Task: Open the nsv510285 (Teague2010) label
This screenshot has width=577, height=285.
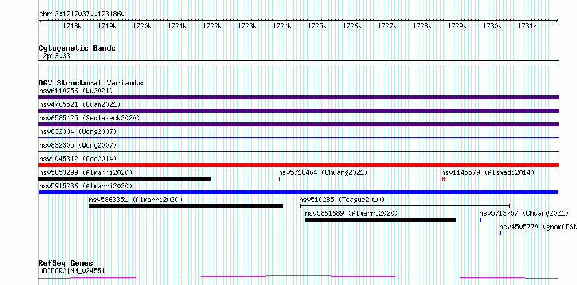Action: tap(342, 199)
